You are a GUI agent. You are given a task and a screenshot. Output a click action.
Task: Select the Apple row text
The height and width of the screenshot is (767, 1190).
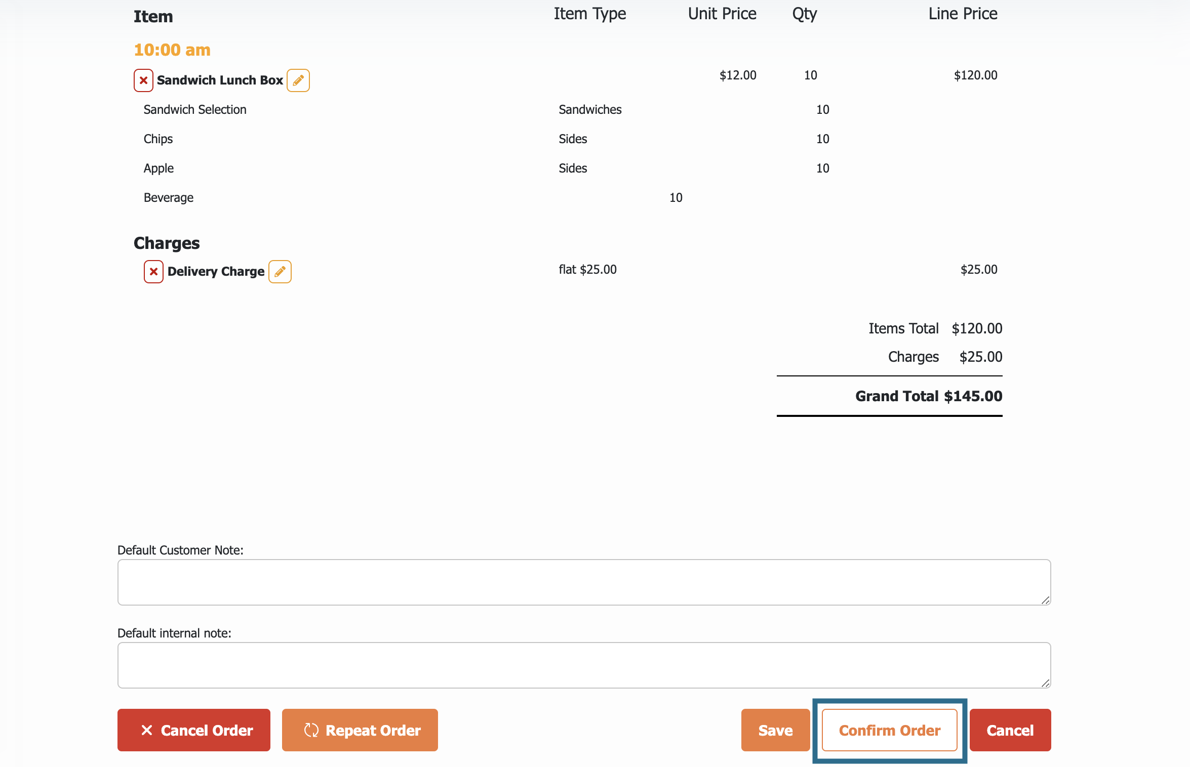(x=158, y=168)
